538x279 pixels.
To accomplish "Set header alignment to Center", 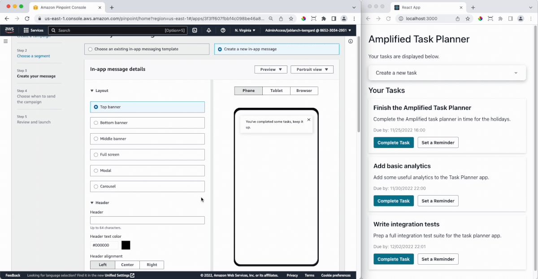I will coord(127,265).
